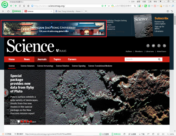Click the address bar URL field
176x136 pixels.
[66, 6]
